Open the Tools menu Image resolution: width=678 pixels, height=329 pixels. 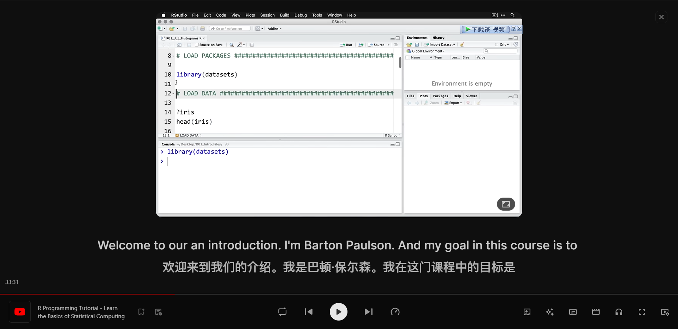coord(317,15)
